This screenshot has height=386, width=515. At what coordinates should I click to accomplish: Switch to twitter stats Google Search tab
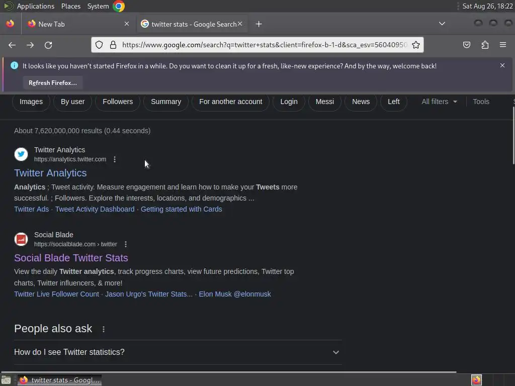193,24
